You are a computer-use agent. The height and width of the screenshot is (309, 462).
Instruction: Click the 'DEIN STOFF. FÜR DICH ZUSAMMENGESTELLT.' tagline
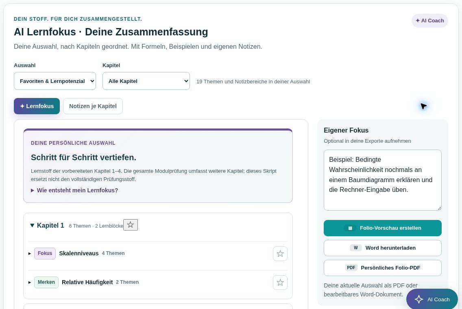point(78,19)
